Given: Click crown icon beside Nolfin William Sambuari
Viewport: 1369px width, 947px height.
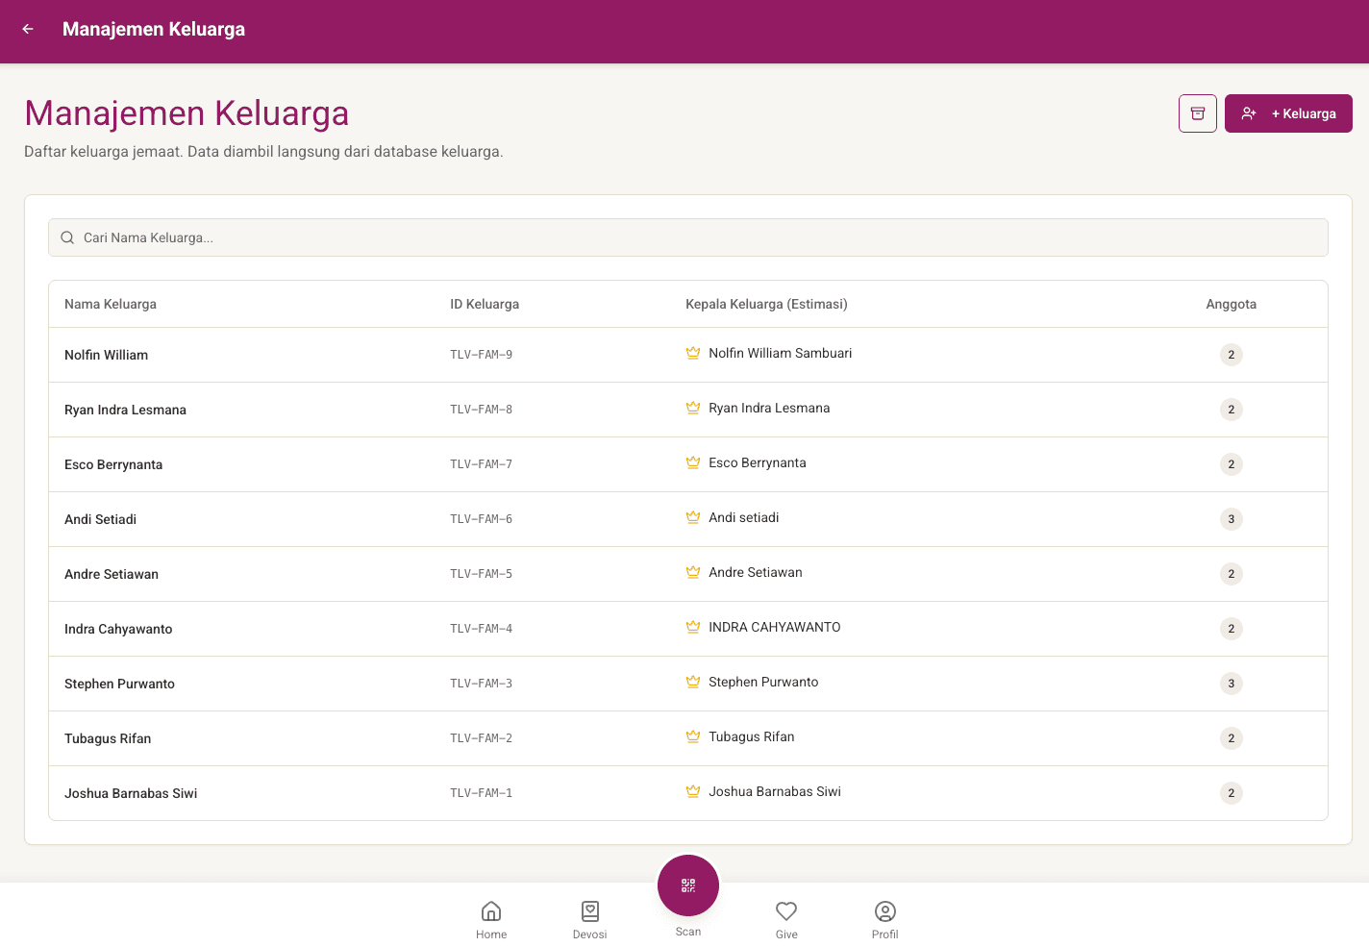Looking at the screenshot, I should pos(693,353).
